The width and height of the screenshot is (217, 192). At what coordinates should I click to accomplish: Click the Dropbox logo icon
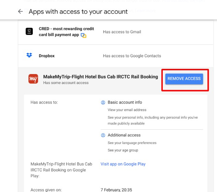point(29,56)
